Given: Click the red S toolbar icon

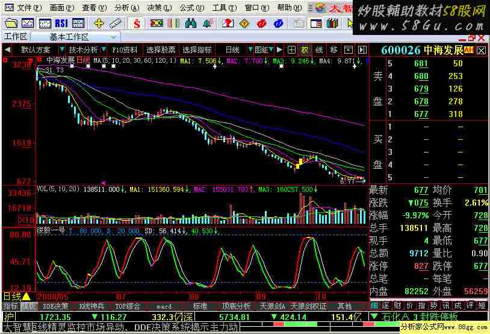Looking at the screenshot, I should [137, 23].
